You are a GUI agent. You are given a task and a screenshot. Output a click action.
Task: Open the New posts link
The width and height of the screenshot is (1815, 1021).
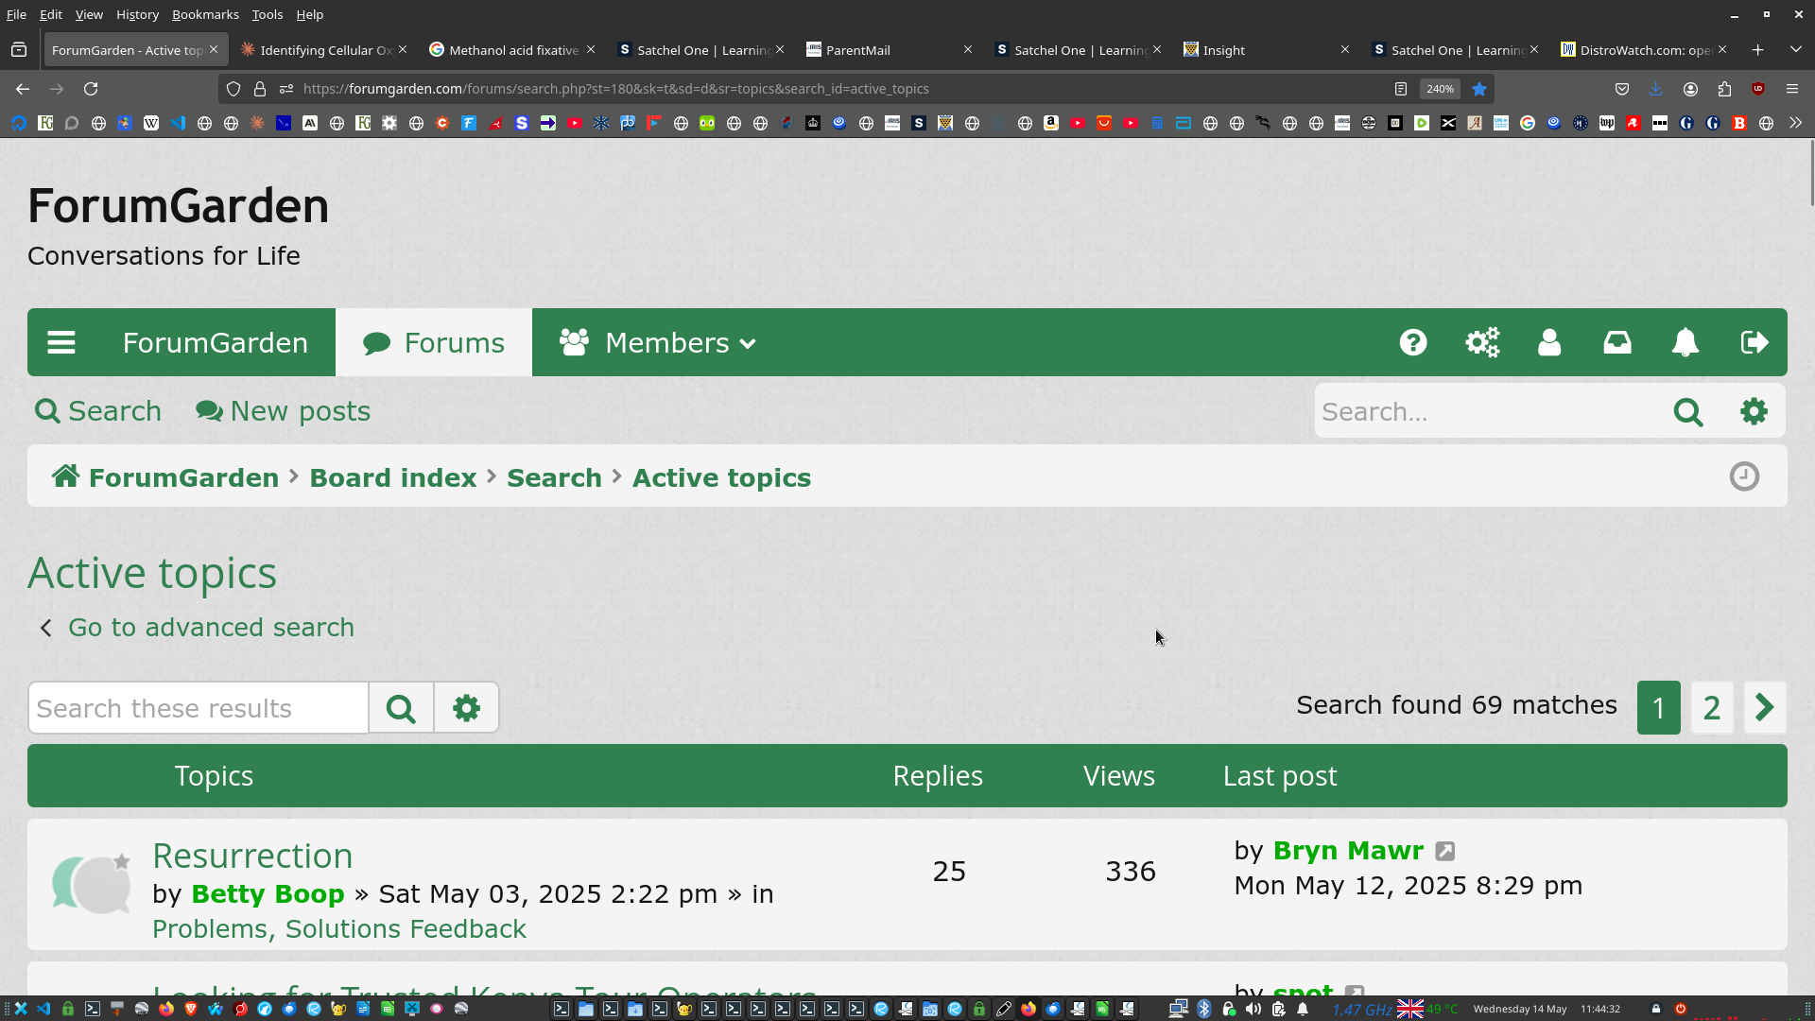click(x=283, y=411)
